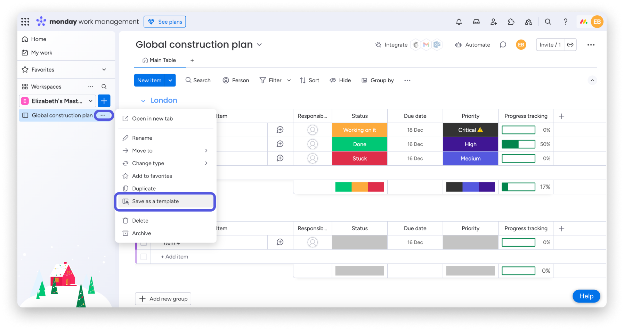Click the EB board owner avatar

click(x=521, y=44)
